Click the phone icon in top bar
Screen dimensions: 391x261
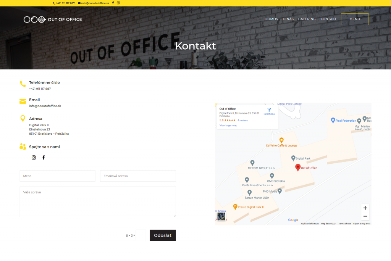[54, 3]
